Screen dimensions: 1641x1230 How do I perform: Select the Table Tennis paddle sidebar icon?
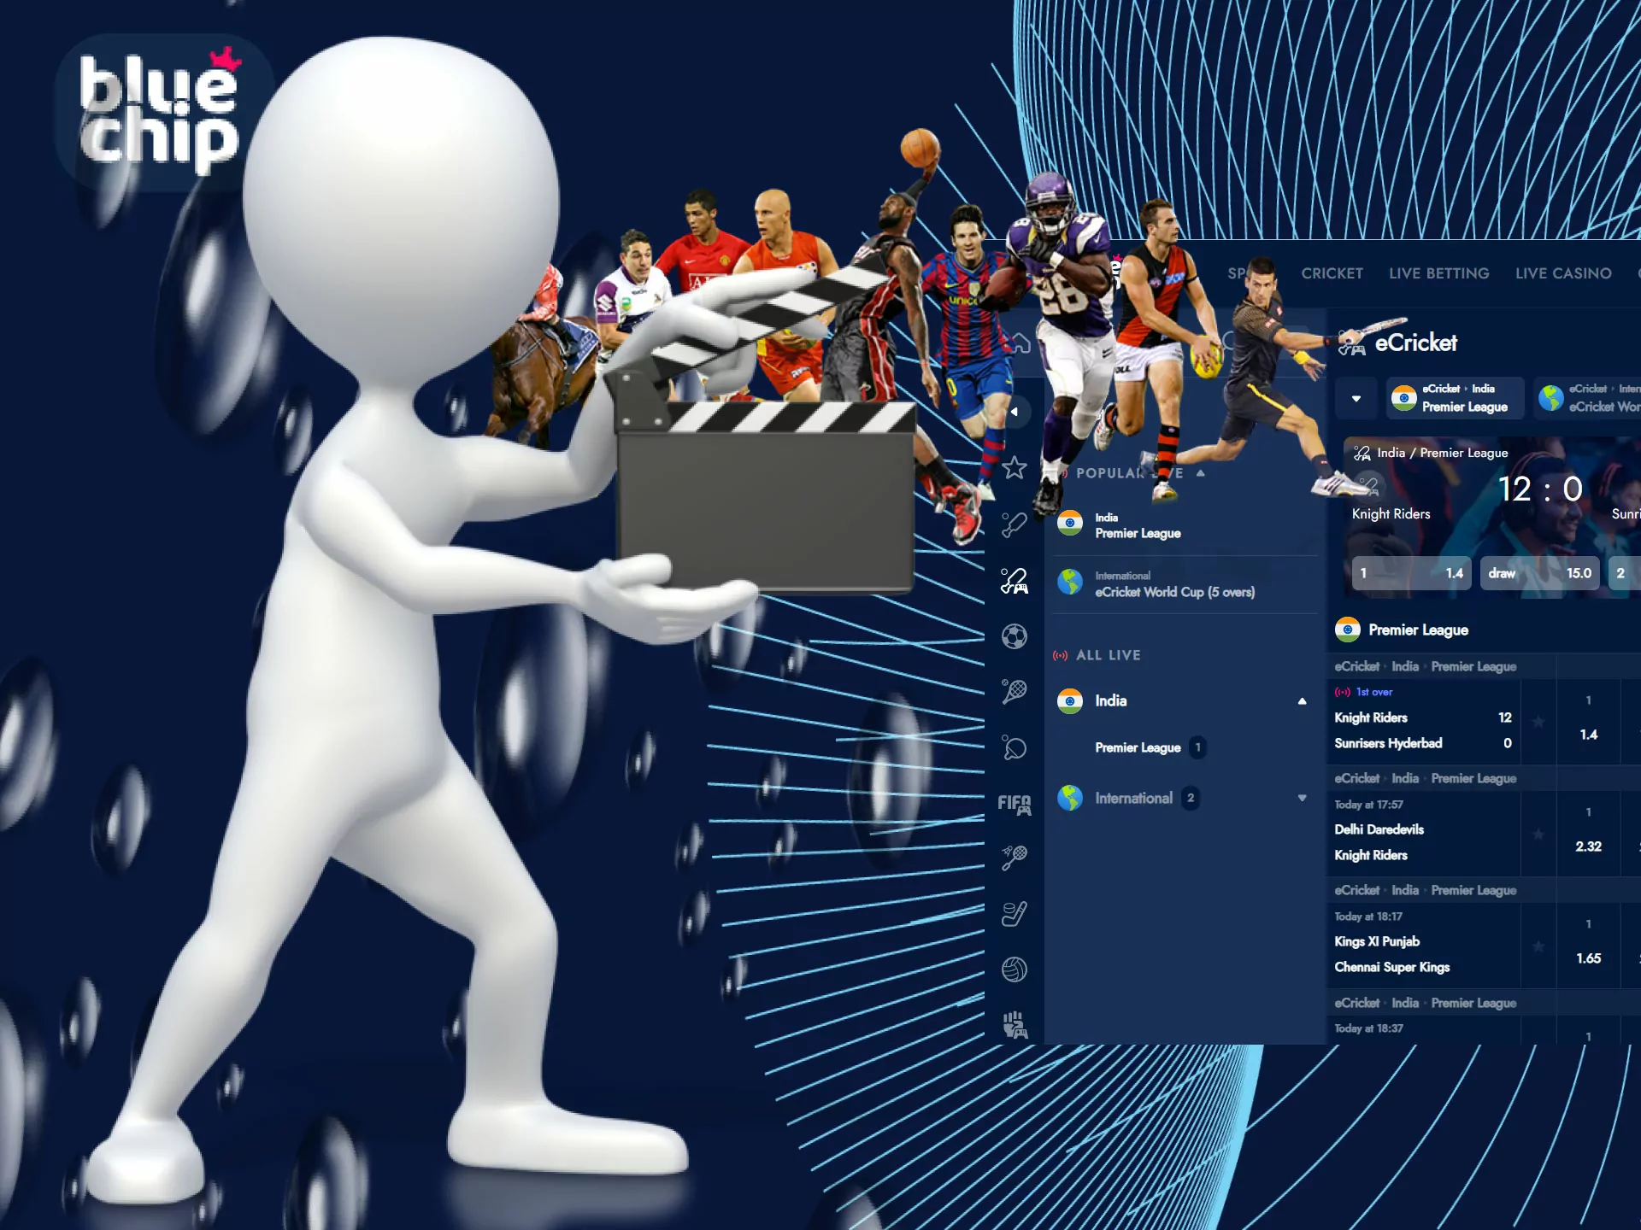point(1015,748)
